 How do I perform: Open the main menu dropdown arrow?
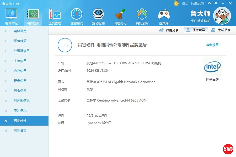click(x=216, y=3)
